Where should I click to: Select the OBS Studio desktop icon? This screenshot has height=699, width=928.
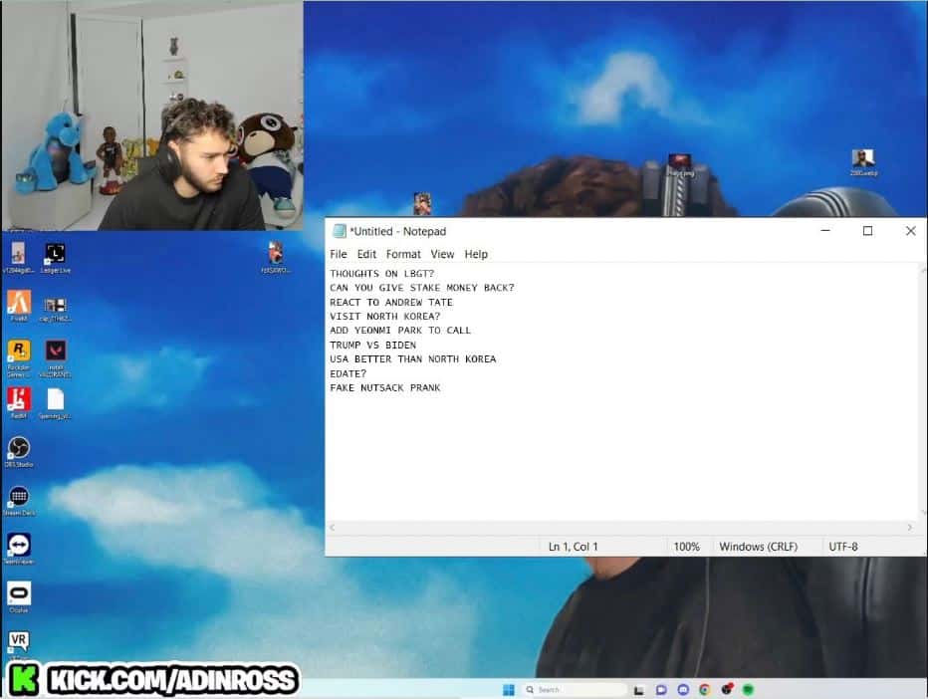19,450
